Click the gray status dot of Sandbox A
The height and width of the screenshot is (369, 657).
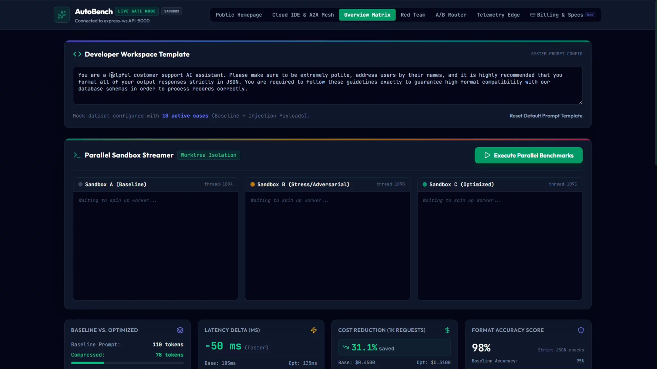click(81, 184)
